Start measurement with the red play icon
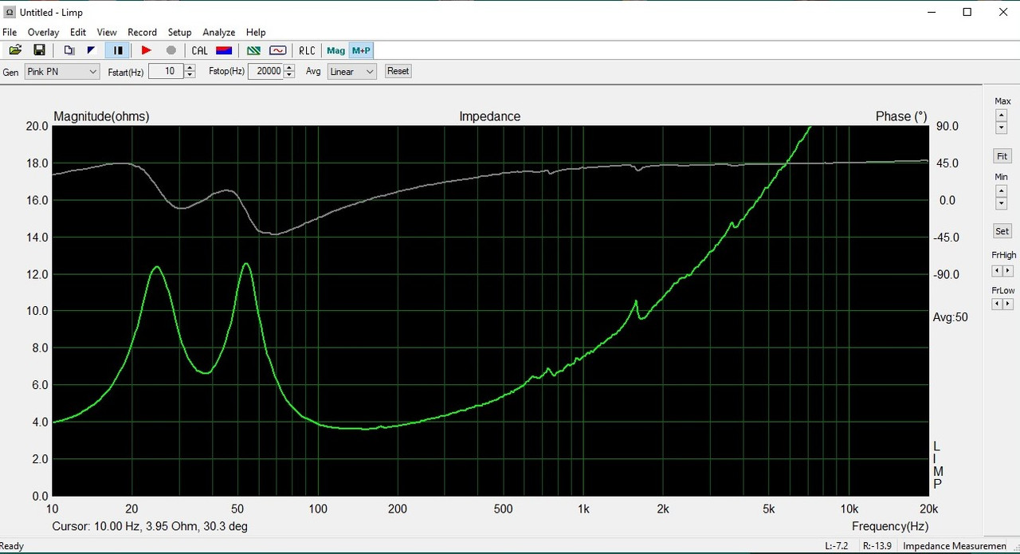Image resolution: width=1020 pixels, height=554 pixels. [146, 50]
